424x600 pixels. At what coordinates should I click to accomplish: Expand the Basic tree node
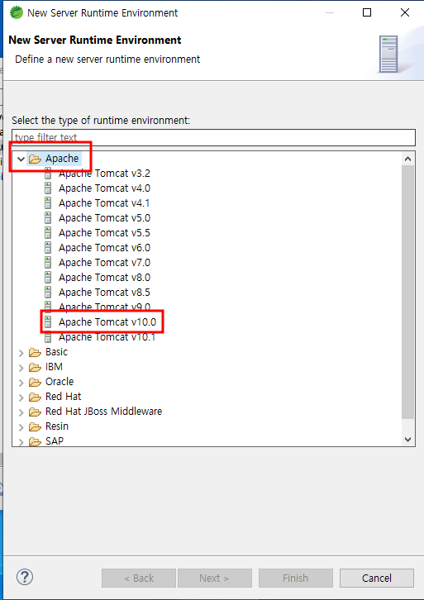(x=21, y=353)
